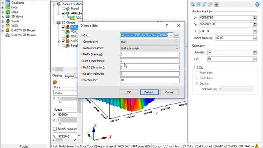Click the warning triangle in status bar
The width and height of the screenshot is (263, 148).
[257, 146]
